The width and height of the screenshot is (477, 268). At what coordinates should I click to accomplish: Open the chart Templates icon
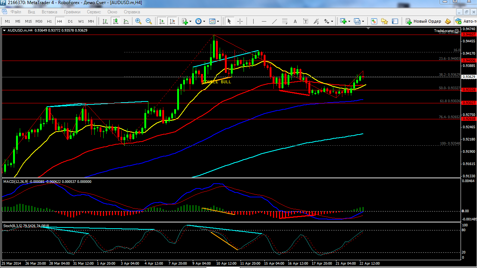(x=212, y=21)
